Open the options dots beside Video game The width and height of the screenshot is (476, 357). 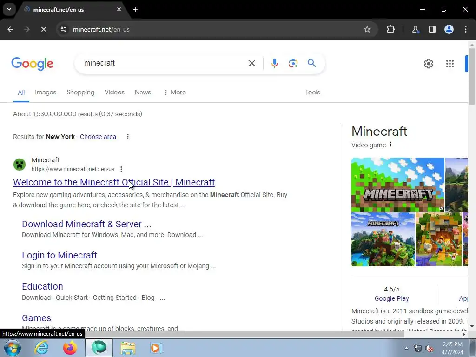[390, 145]
